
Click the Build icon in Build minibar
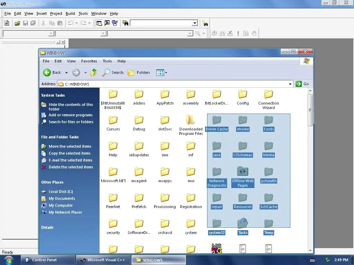[222, 33]
